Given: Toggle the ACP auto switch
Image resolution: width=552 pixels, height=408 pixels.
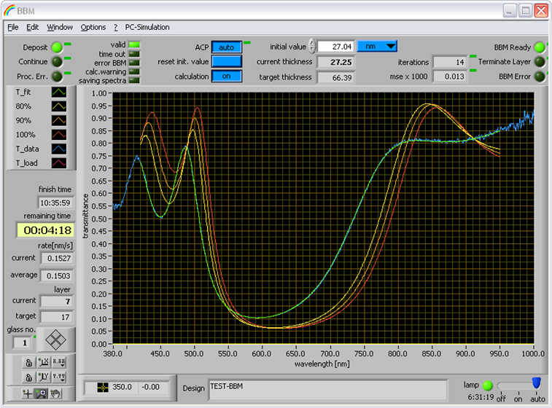Looking at the screenshot, I should tap(226, 47).
